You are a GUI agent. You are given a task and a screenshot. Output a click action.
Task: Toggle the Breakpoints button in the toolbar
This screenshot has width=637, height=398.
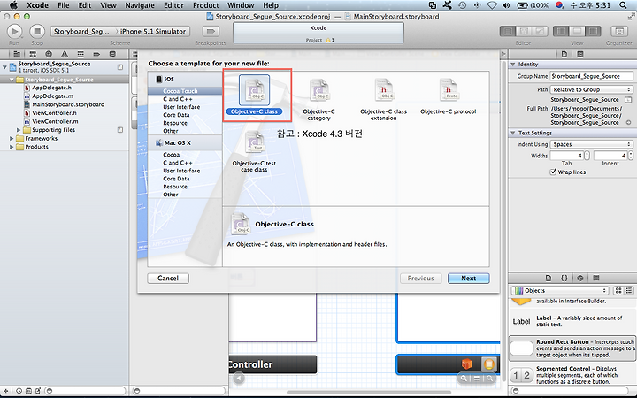coord(211,31)
